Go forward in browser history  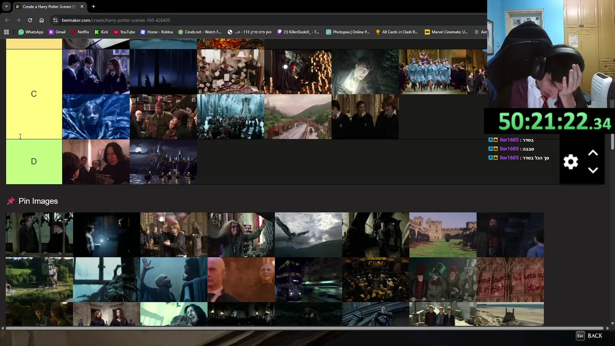click(x=18, y=20)
